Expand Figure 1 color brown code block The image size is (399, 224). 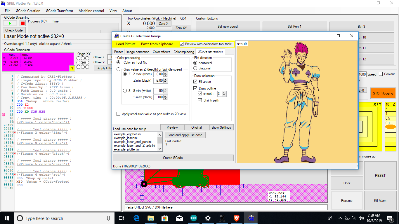pyautogui.click(x=15, y=122)
